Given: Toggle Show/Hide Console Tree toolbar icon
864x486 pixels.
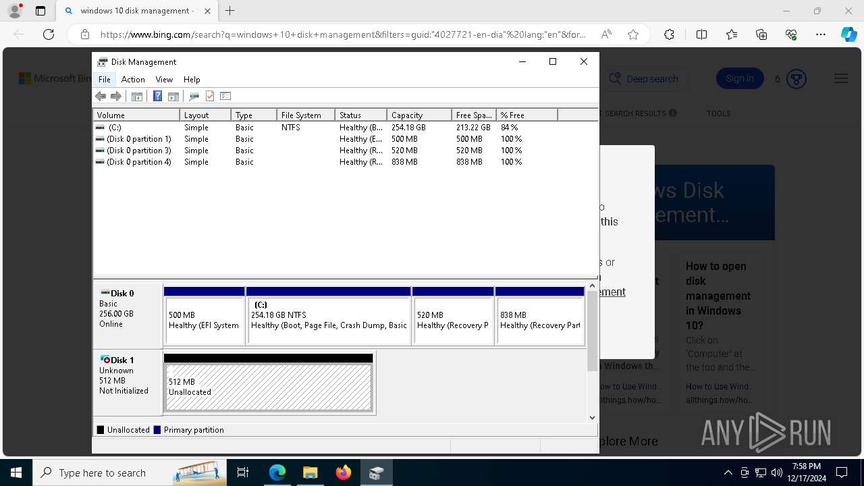Looking at the screenshot, I should point(137,97).
